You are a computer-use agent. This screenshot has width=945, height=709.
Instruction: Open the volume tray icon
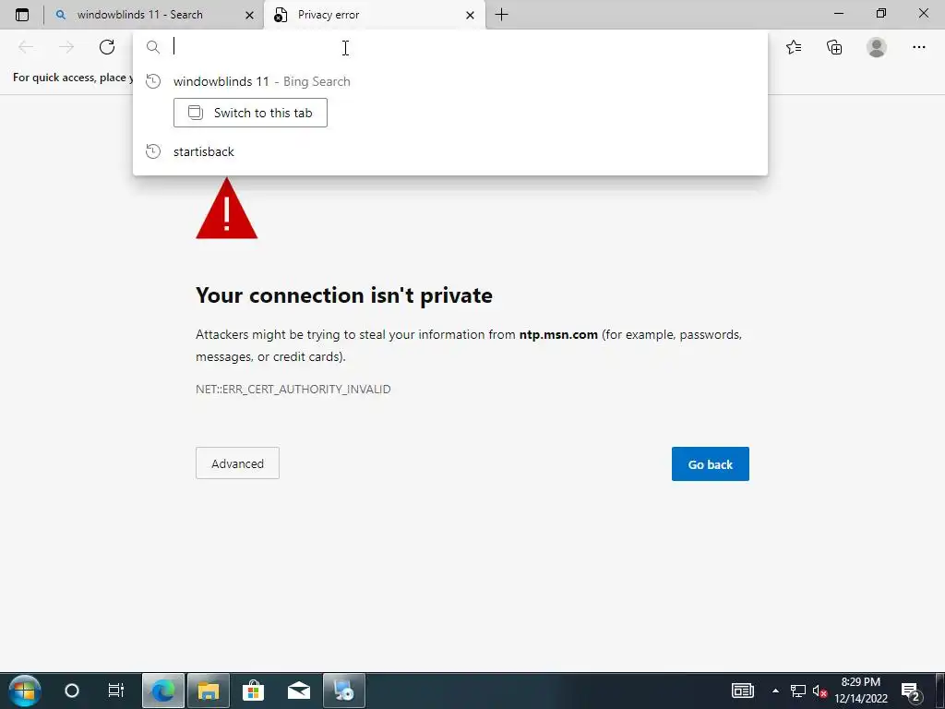819,691
